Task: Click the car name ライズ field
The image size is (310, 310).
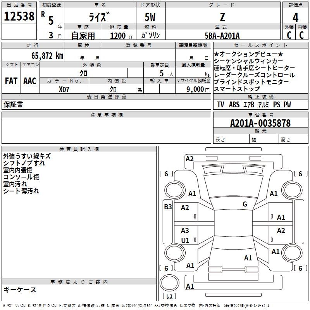Action: 100,18
